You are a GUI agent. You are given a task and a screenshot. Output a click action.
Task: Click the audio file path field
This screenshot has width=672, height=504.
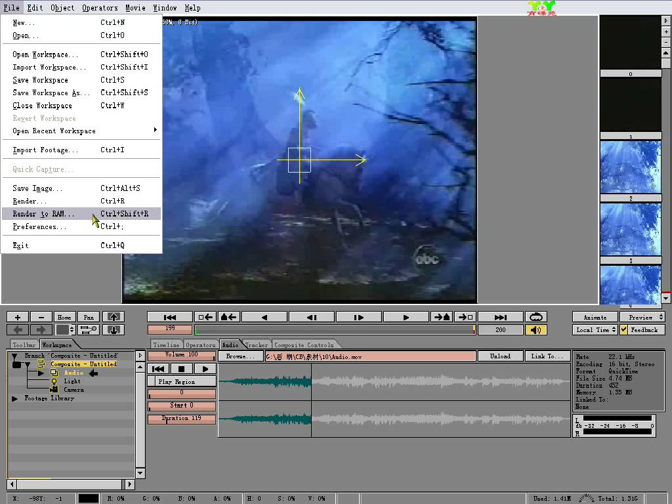(371, 356)
